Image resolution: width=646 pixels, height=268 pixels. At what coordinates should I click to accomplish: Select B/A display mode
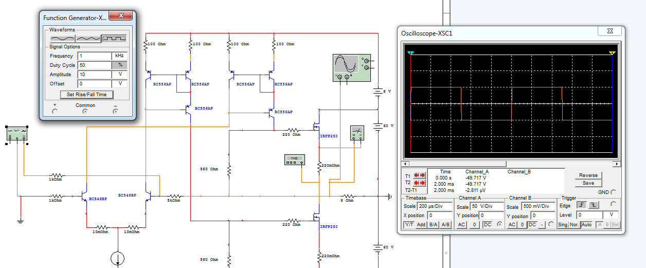(x=433, y=225)
